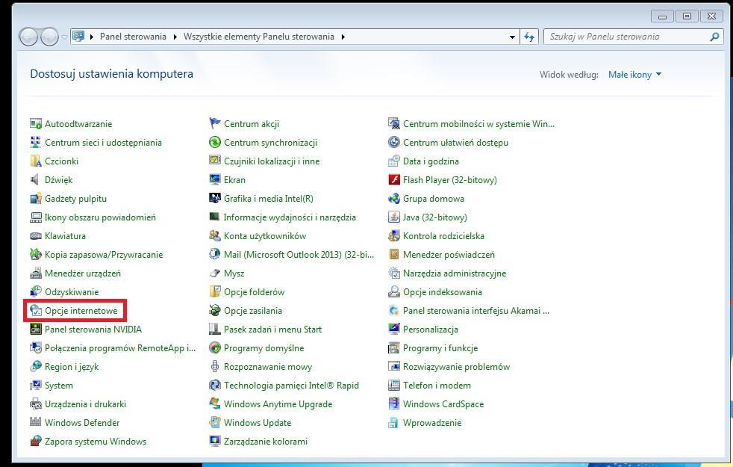Click the Back navigation button
The image size is (733, 467).
(x=28, y=37)
